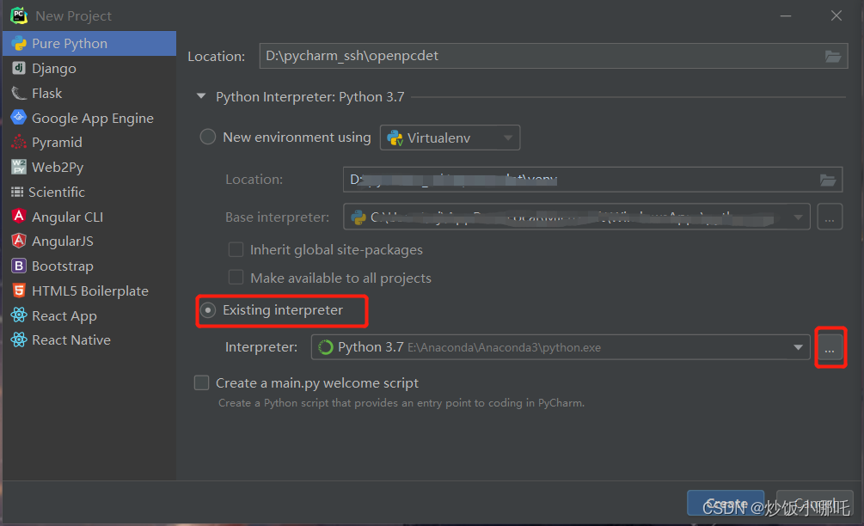Click the 'Python Interpreter: Python 3.7' heading
Image resolution: width=864 pixels, height=526 pixels.
(310, 97)
